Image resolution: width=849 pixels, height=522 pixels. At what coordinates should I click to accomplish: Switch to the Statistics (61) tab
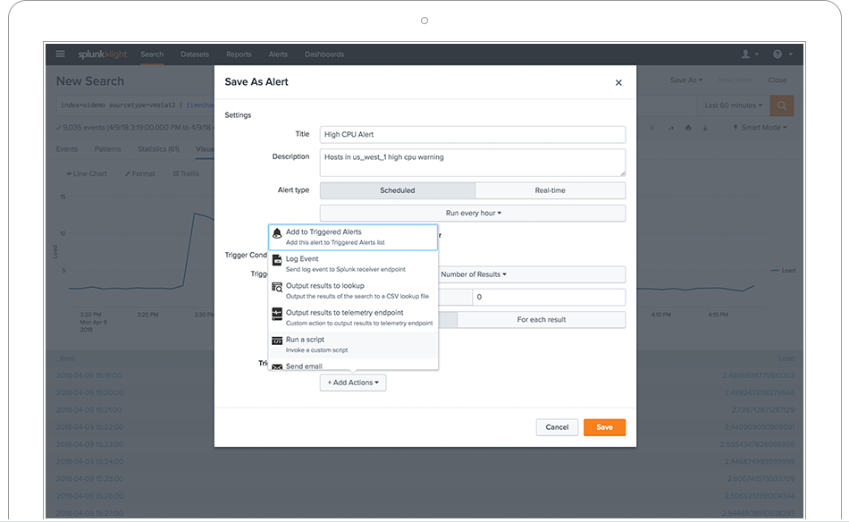point(158,149)
